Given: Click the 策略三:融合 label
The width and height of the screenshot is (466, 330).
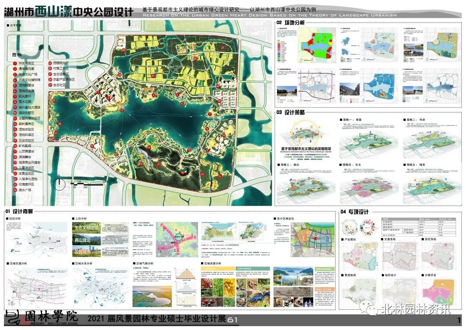Looking at the screenshot, I should (288, 165).
